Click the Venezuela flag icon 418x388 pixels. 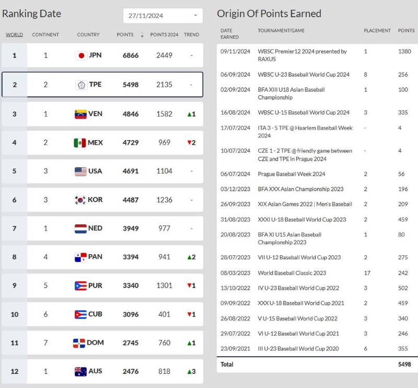(x=80, y=114)
